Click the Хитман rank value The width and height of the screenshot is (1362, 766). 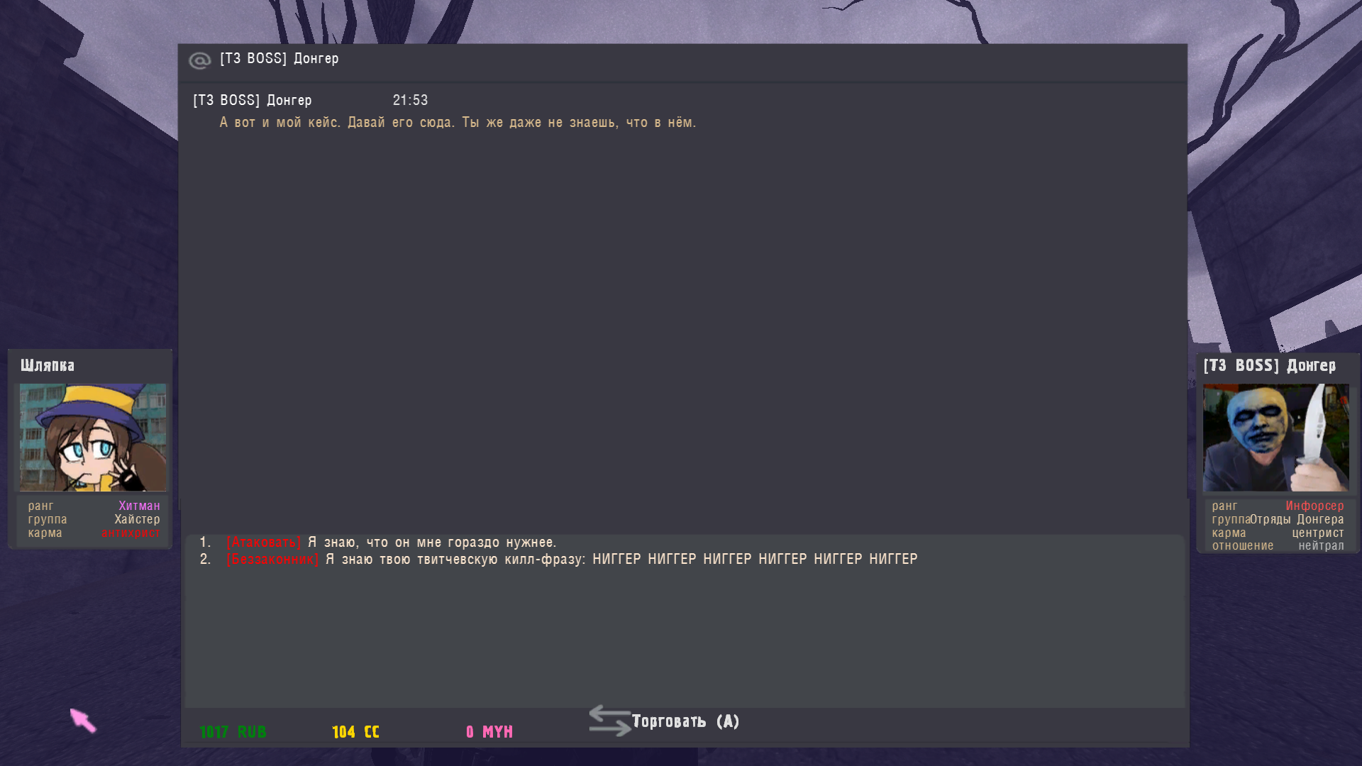[139, 506]
